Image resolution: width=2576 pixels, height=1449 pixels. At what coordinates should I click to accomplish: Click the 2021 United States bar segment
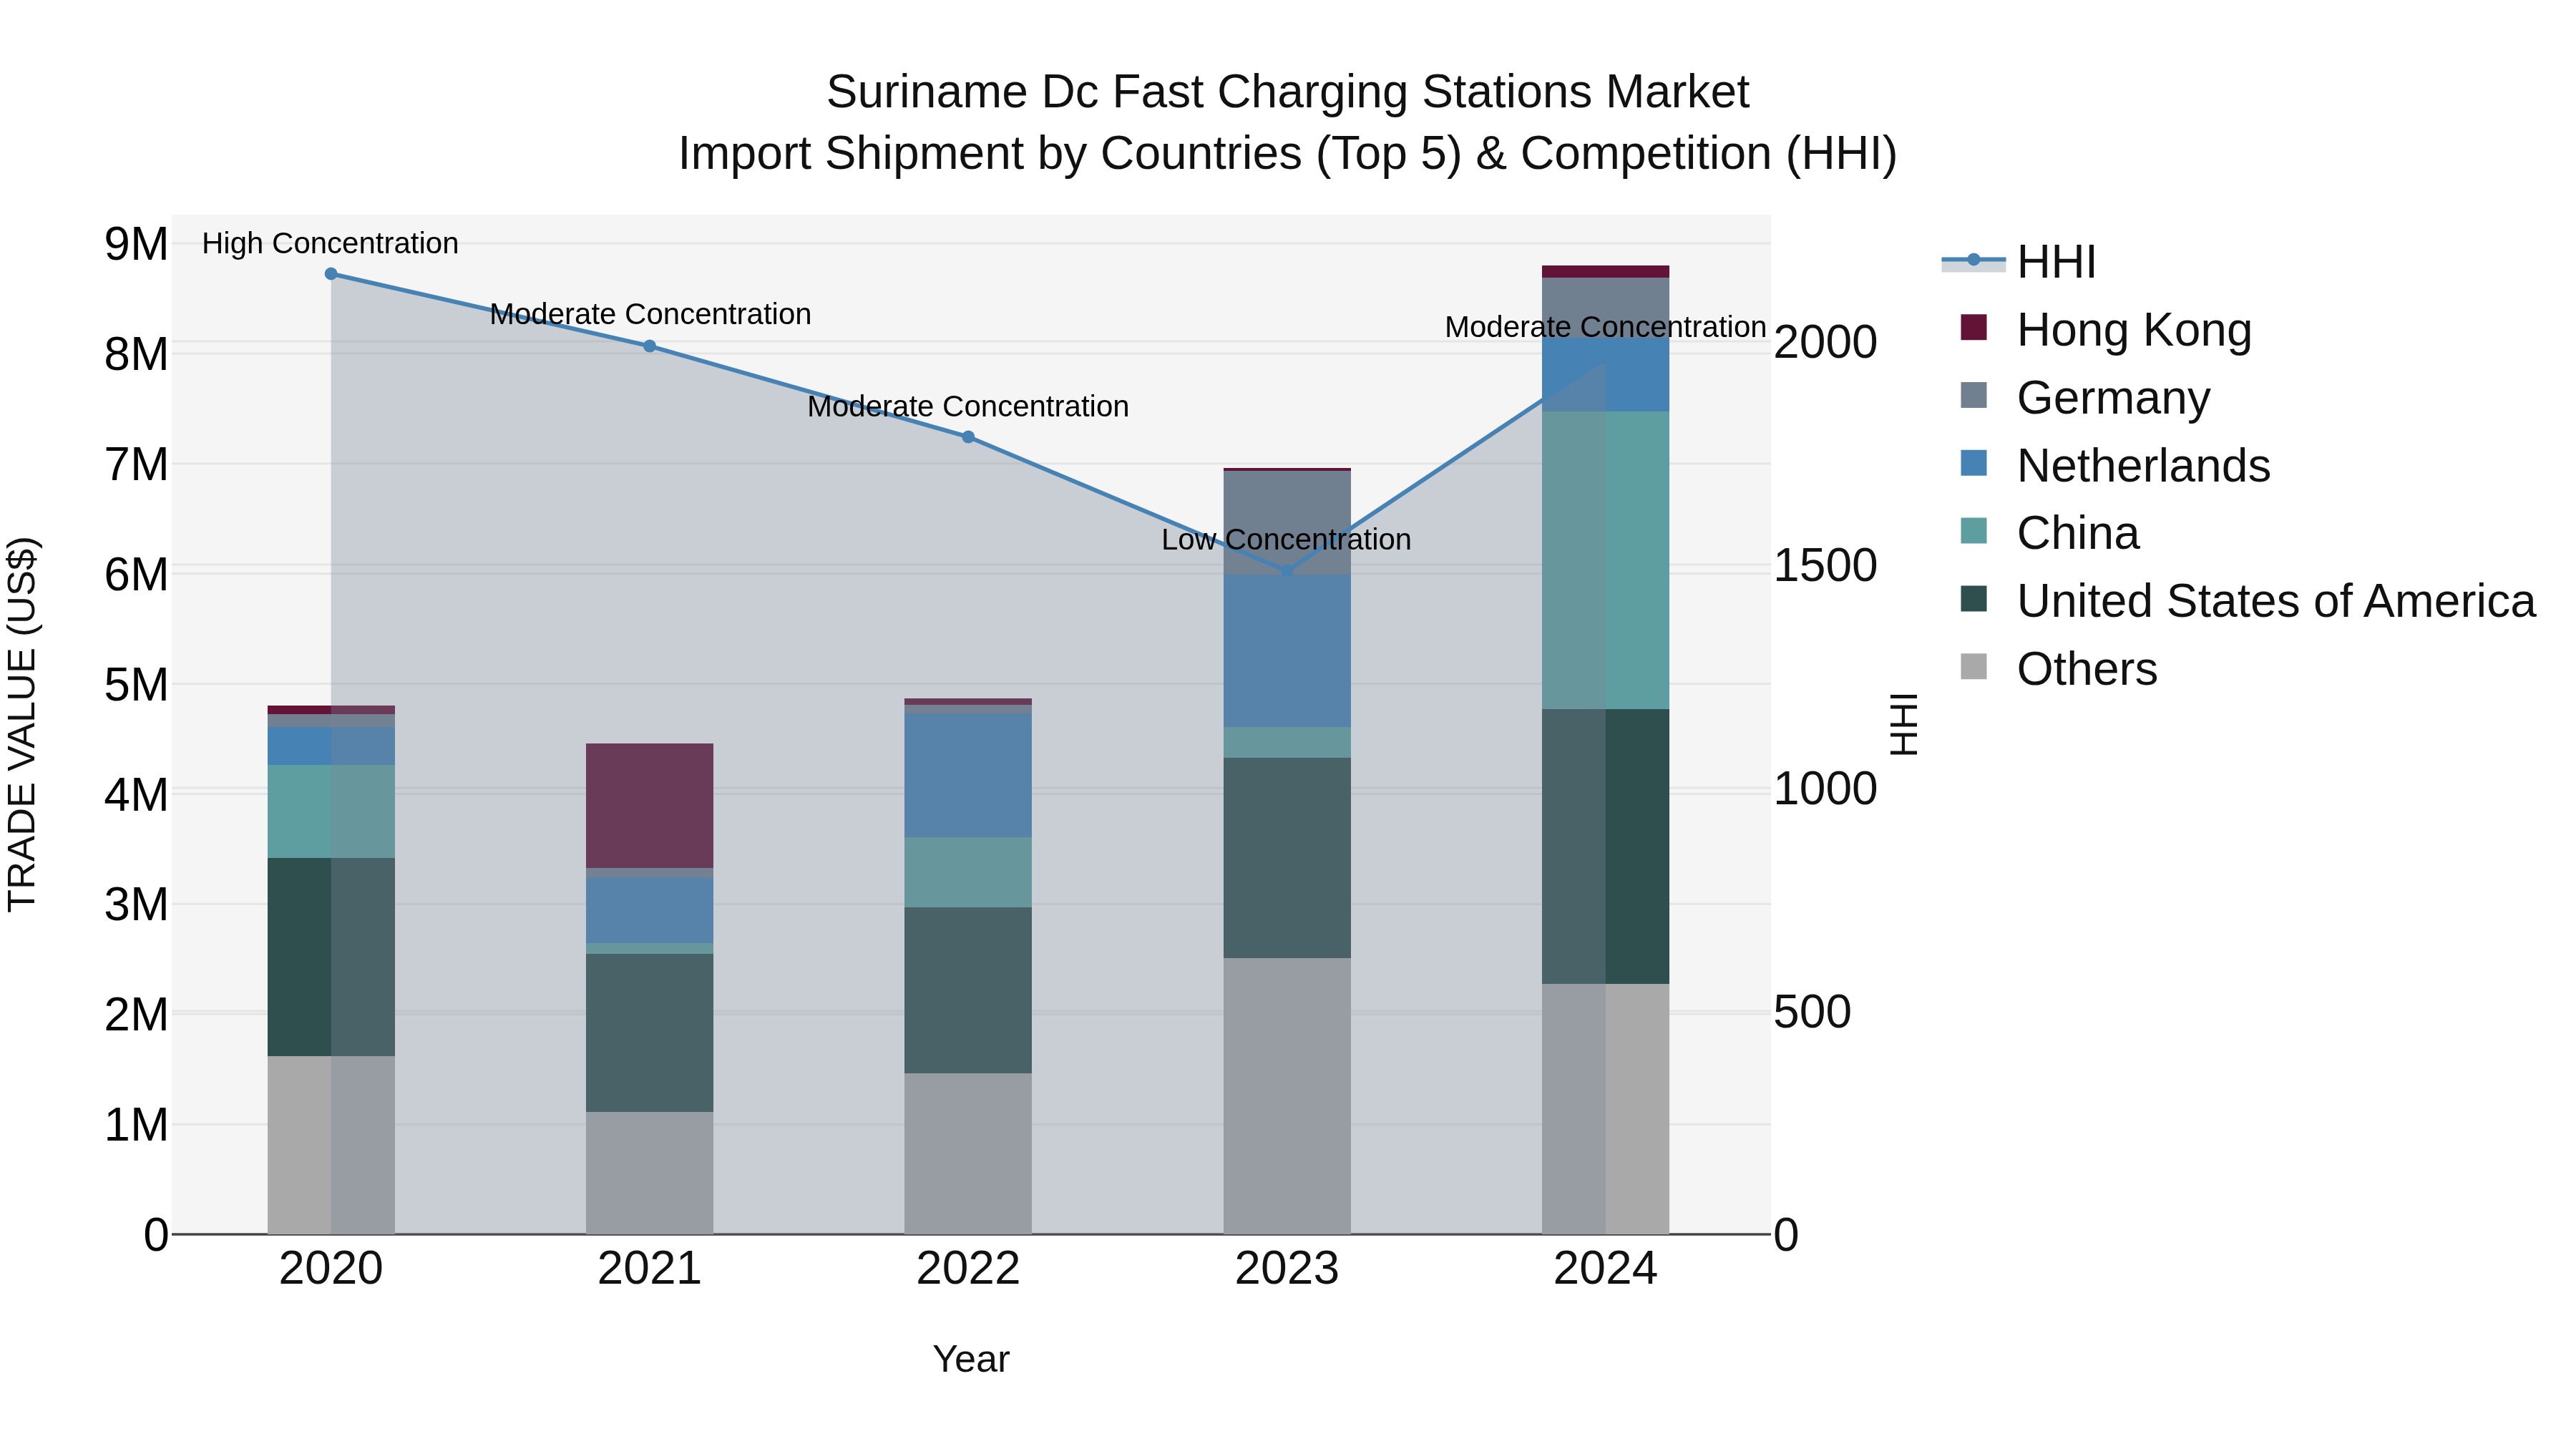tap(649, 1033)
